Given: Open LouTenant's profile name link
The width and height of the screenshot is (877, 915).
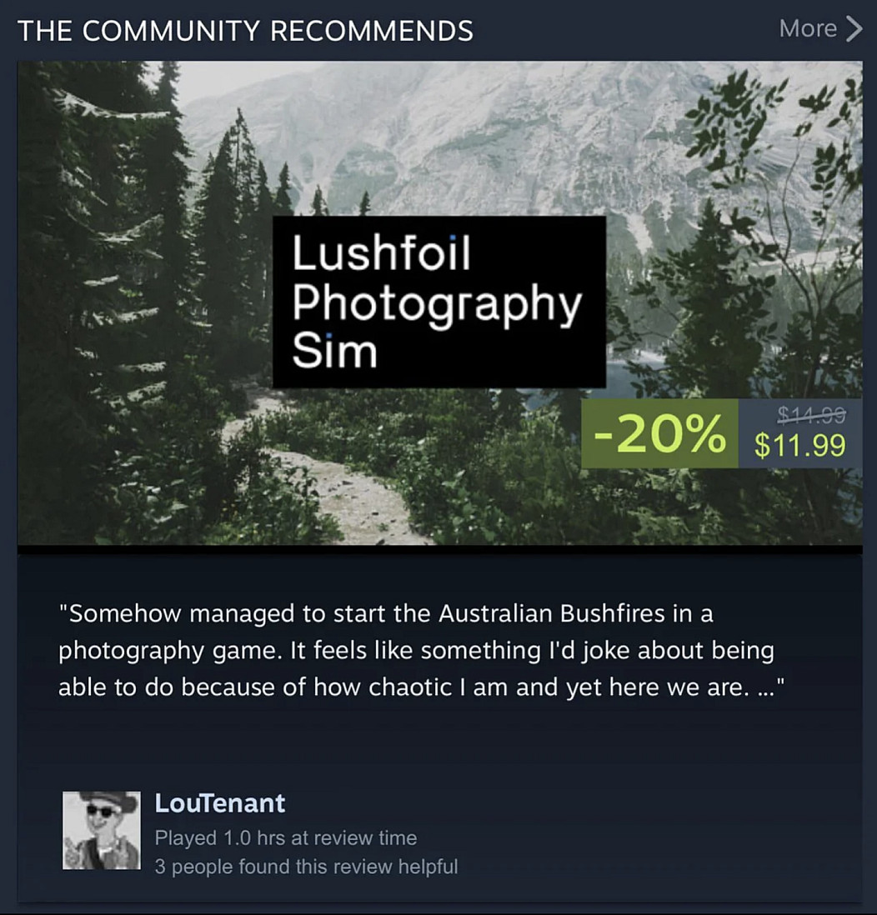Looking at the screenshot, I should [x=219, y=803].
